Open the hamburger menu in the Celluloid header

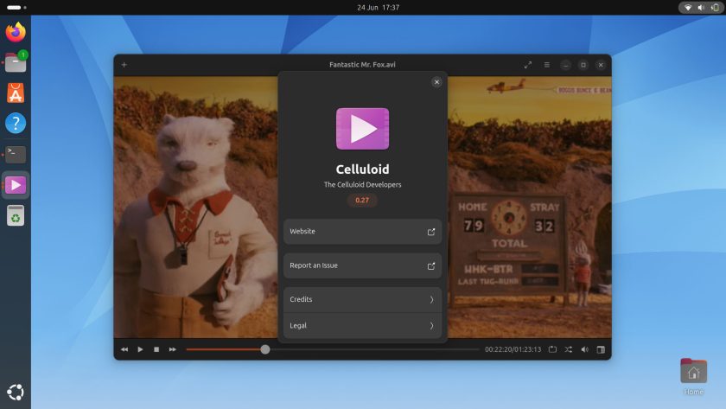tap(547, 65)
